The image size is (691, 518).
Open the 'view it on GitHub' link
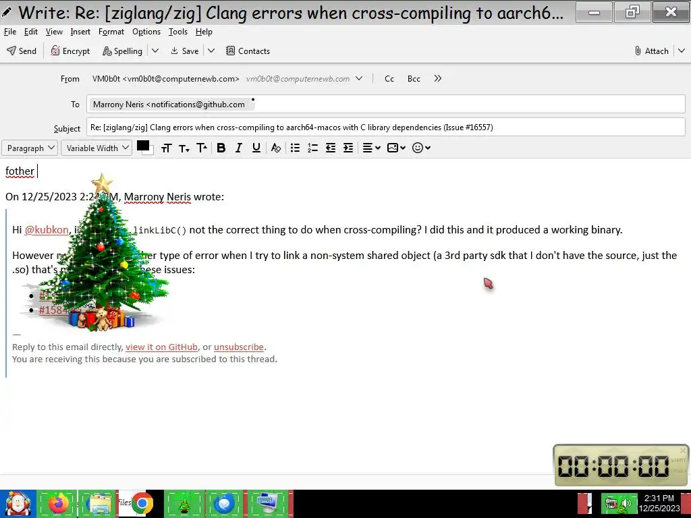[x=161, y=347]
